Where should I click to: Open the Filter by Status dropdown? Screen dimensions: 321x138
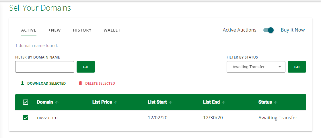click(256, 67)
